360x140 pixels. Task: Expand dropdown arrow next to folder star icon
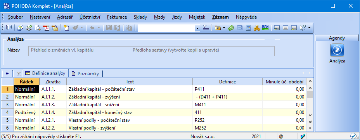coord(224,28)
